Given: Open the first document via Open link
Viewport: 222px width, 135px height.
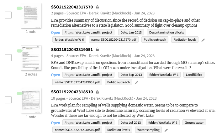Looking at the screenshot, I should point(55,33).
